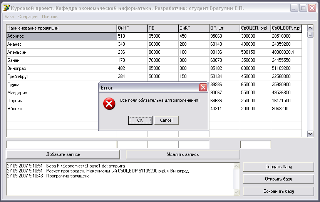This screenshot has width=320, height=202.
Task: Click cell 85182 in Виноград row
Action: pos(225,69)
